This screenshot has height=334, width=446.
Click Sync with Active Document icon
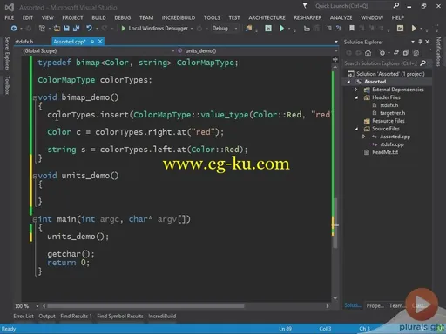[396, 53]
